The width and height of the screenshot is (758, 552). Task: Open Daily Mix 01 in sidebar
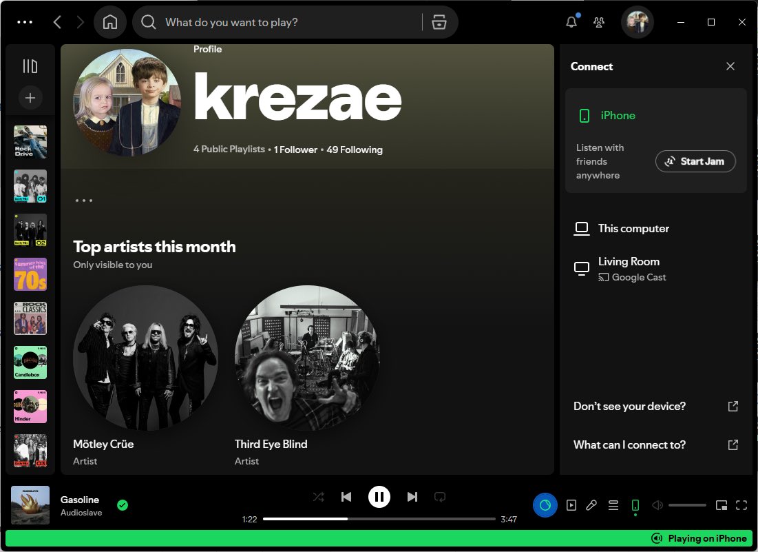(30, 186)
